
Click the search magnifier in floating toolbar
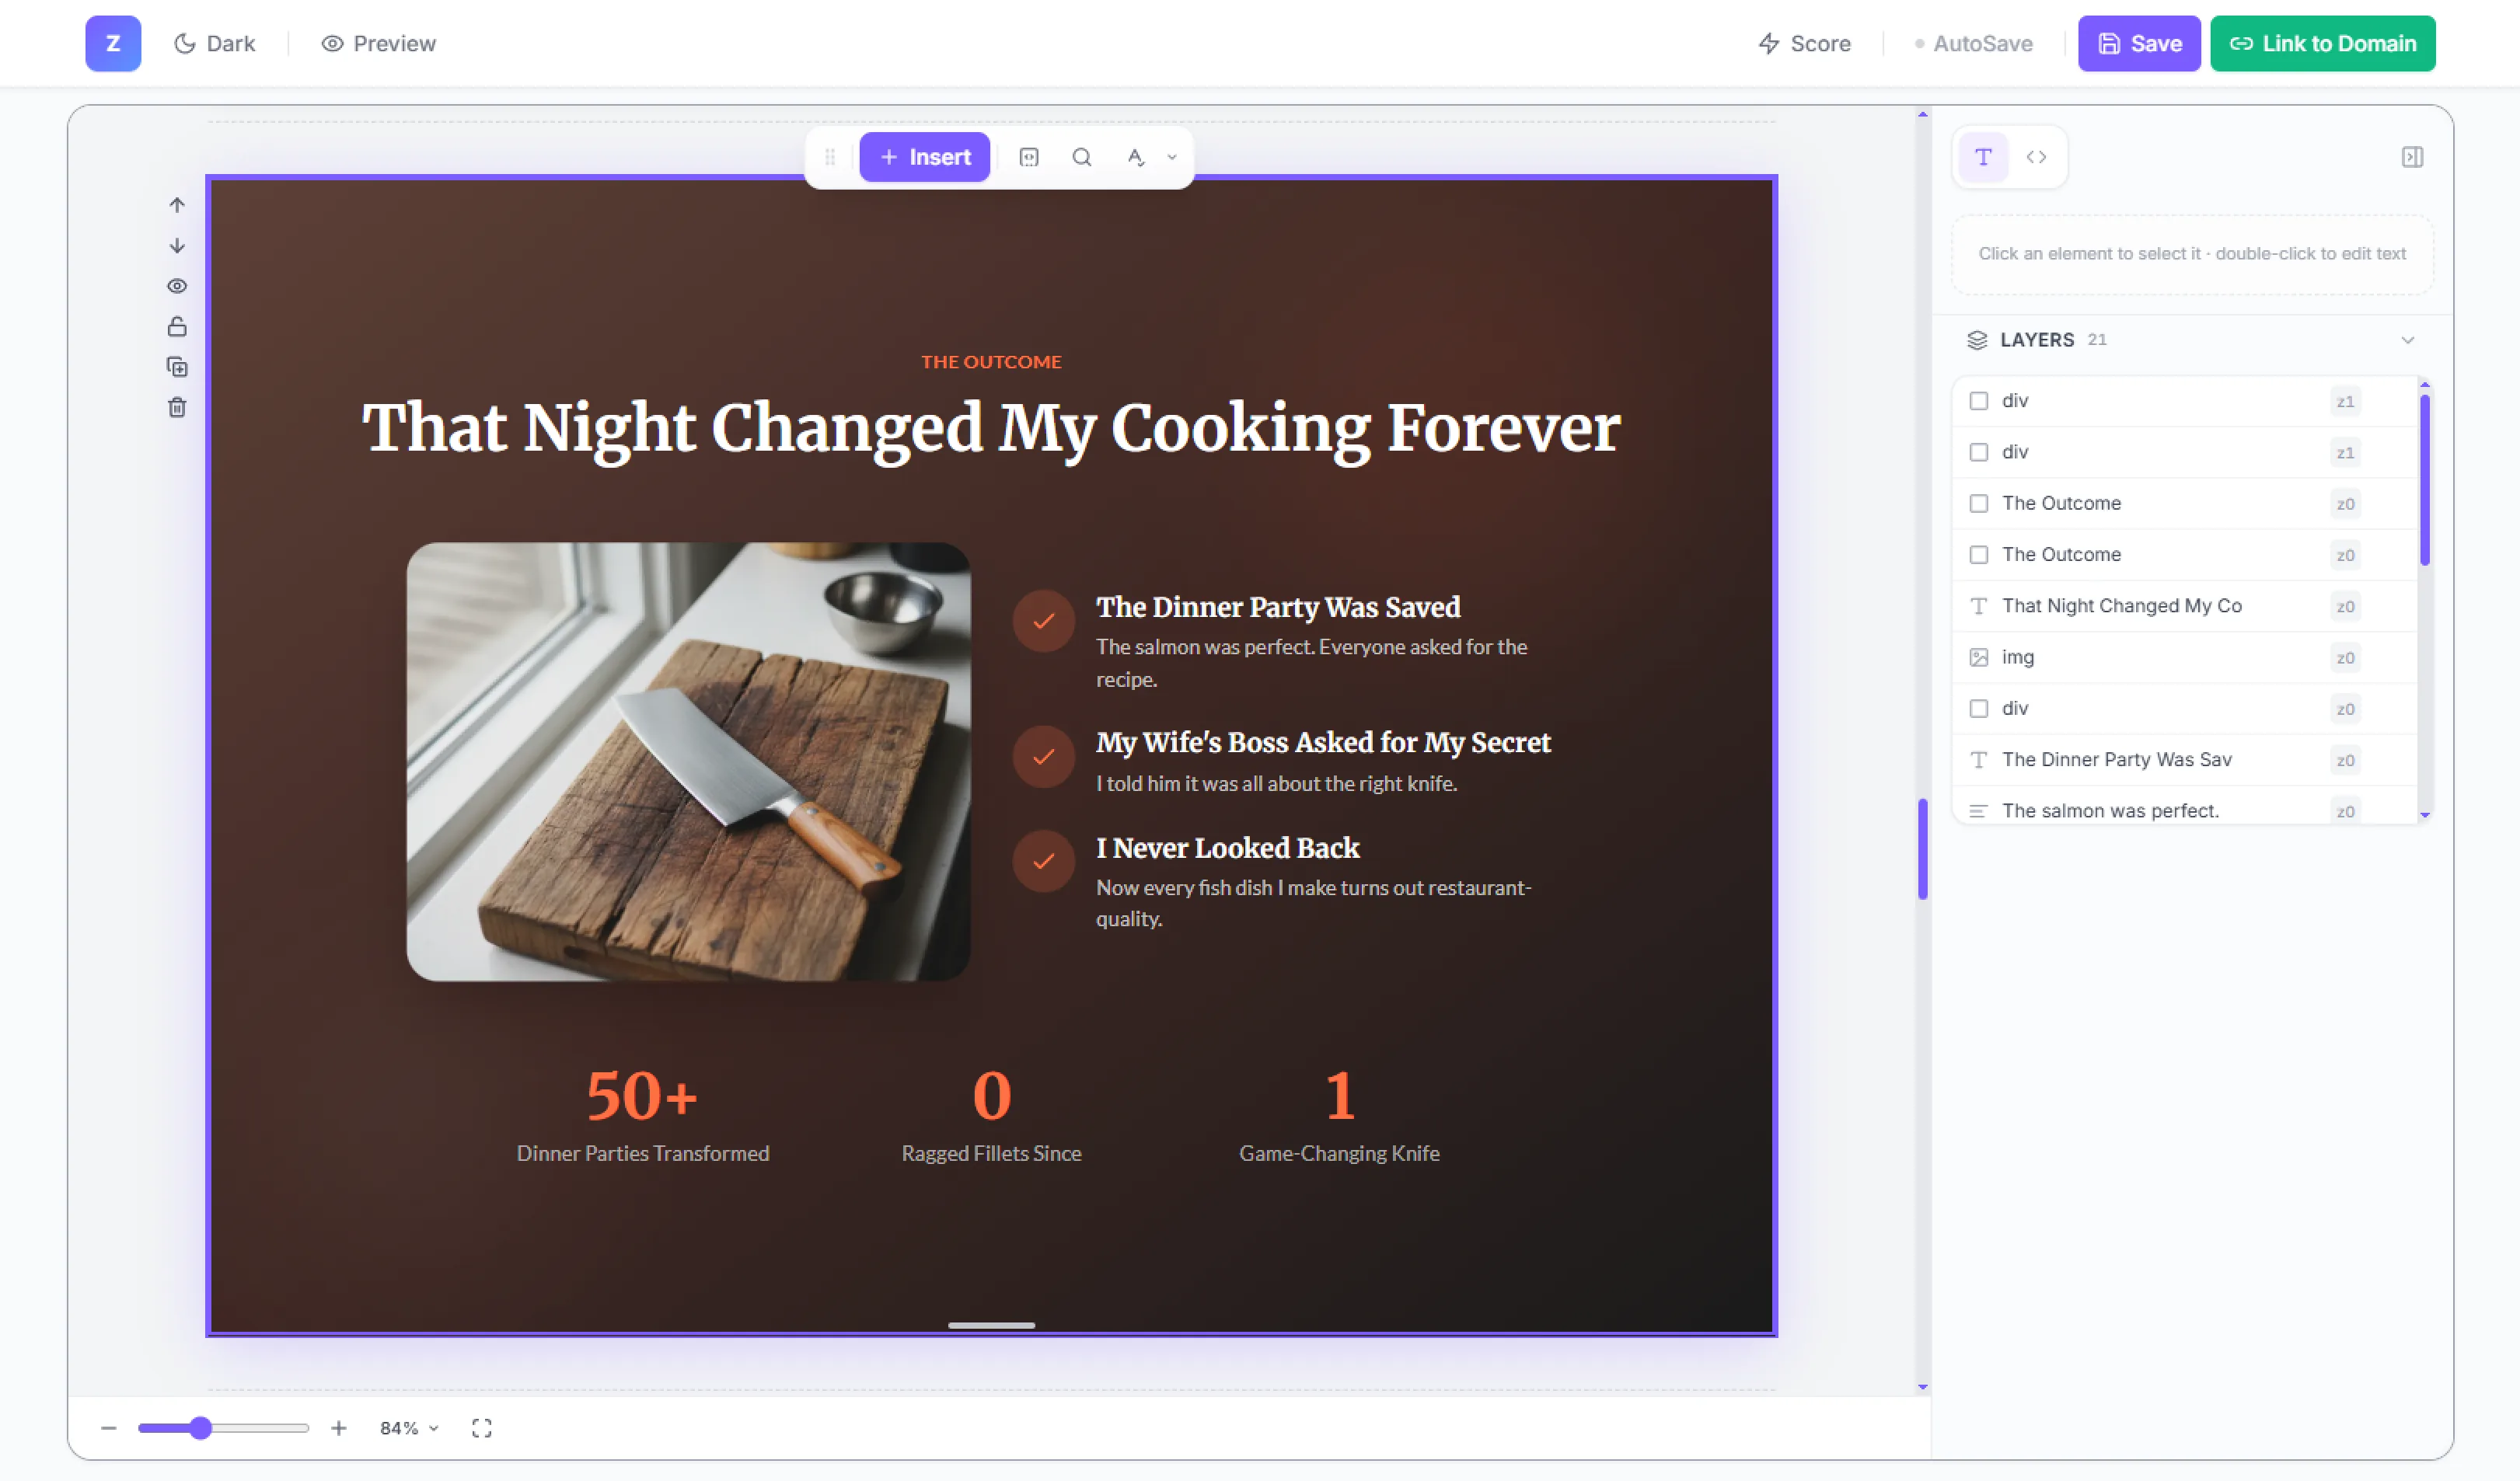coord(1081,157)
